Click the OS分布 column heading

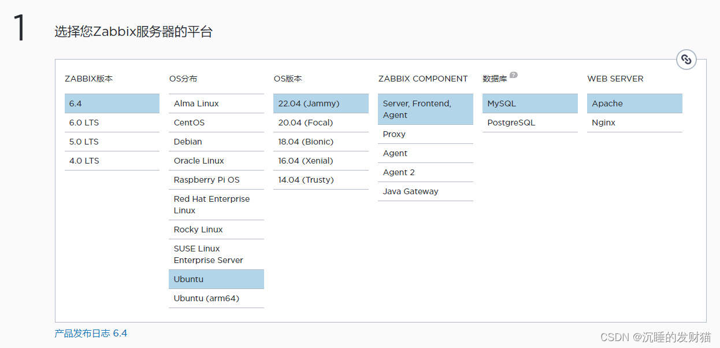point(183,79)
